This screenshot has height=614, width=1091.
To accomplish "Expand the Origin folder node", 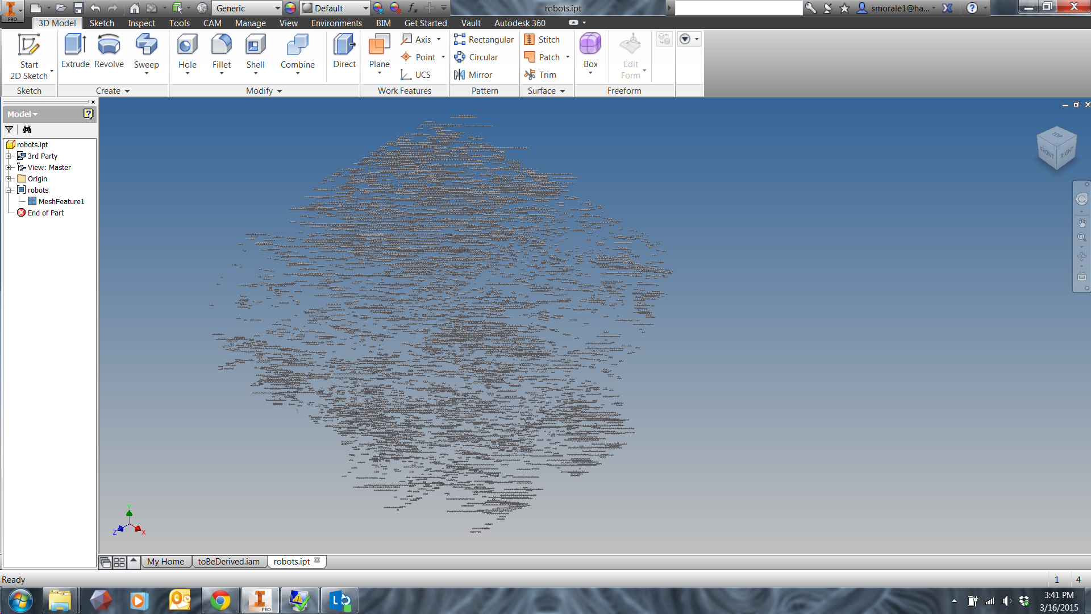I will point(9,179).
